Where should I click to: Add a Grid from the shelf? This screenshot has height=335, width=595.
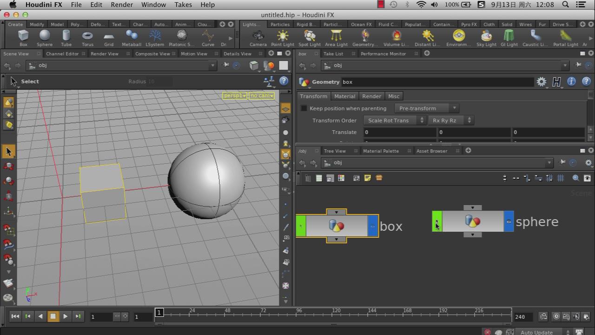coord(109,38)
